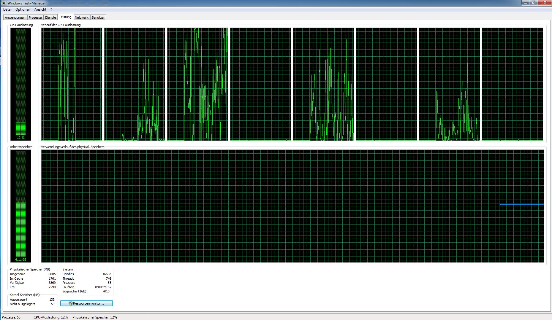
Task: Click the fifth CPU core history graph
Action: [323, 84]
